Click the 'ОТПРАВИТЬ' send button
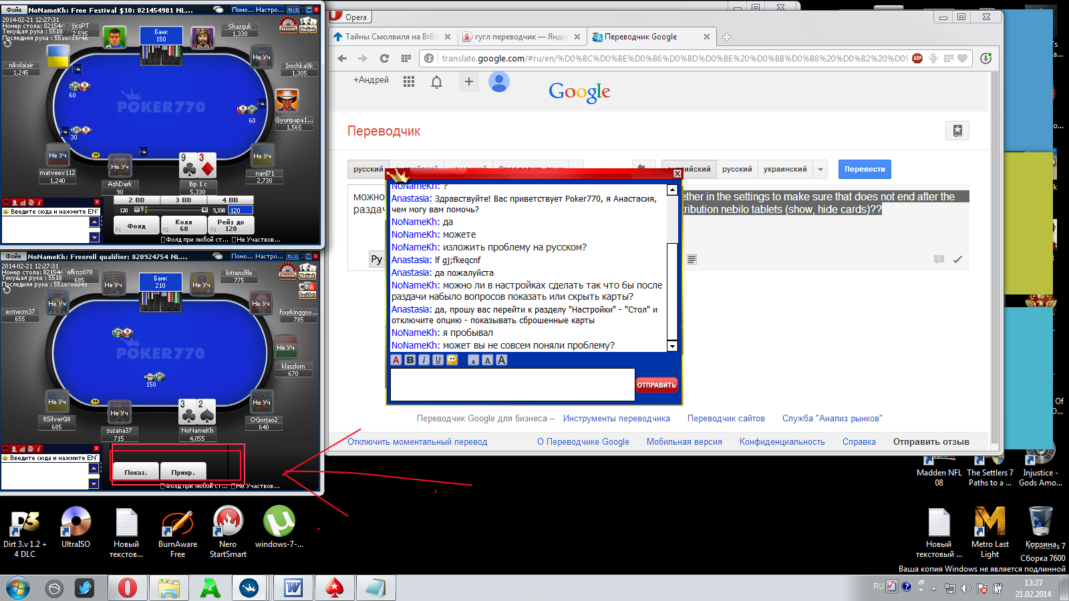 click(657, 385)
